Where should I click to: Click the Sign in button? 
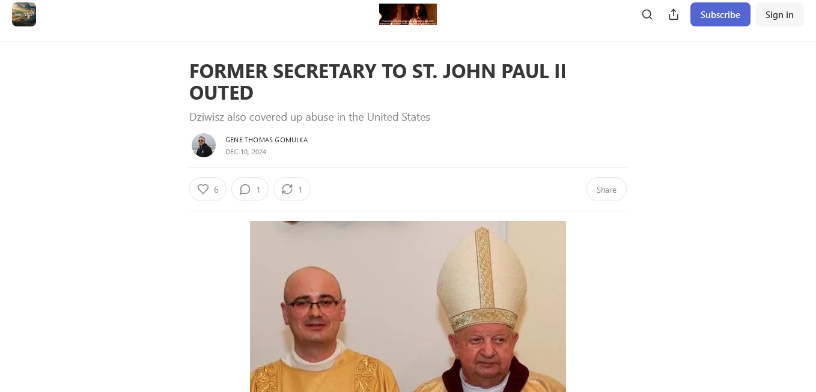coord(779,14)
